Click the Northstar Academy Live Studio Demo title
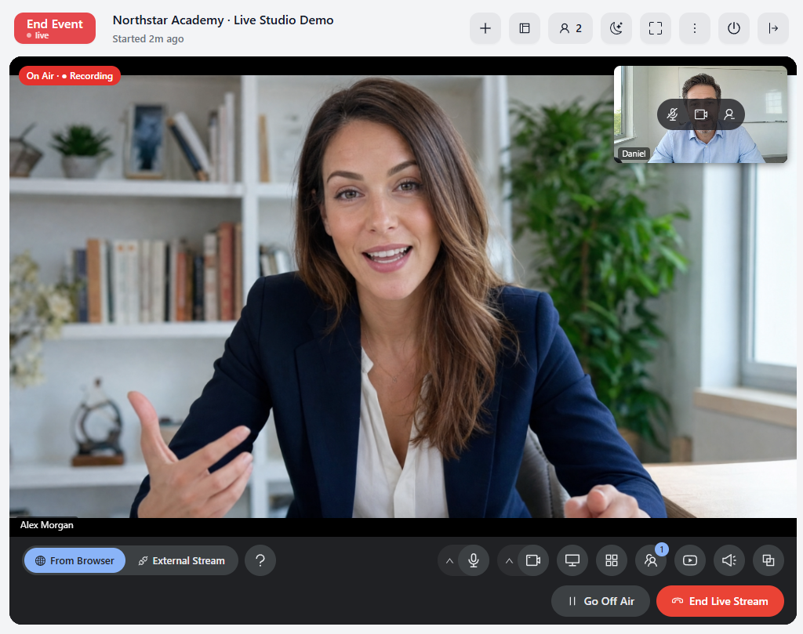The image size is (803, 634). pos(223,20)
